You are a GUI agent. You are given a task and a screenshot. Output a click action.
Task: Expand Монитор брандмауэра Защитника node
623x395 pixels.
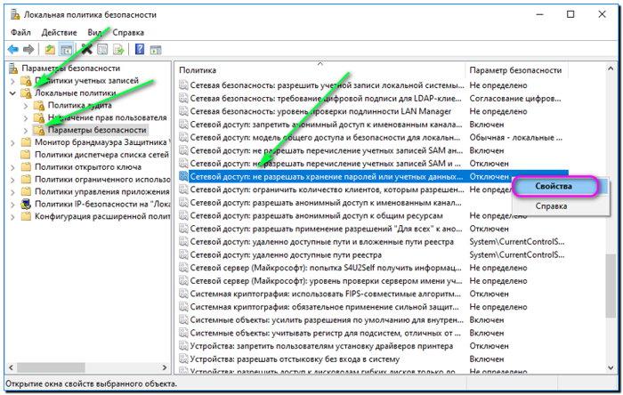tap(12, 142)
